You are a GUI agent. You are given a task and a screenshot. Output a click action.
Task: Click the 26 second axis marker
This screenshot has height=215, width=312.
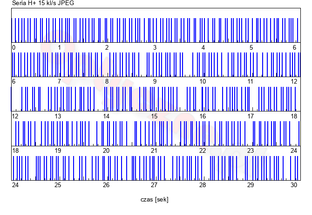coord(106,185)
